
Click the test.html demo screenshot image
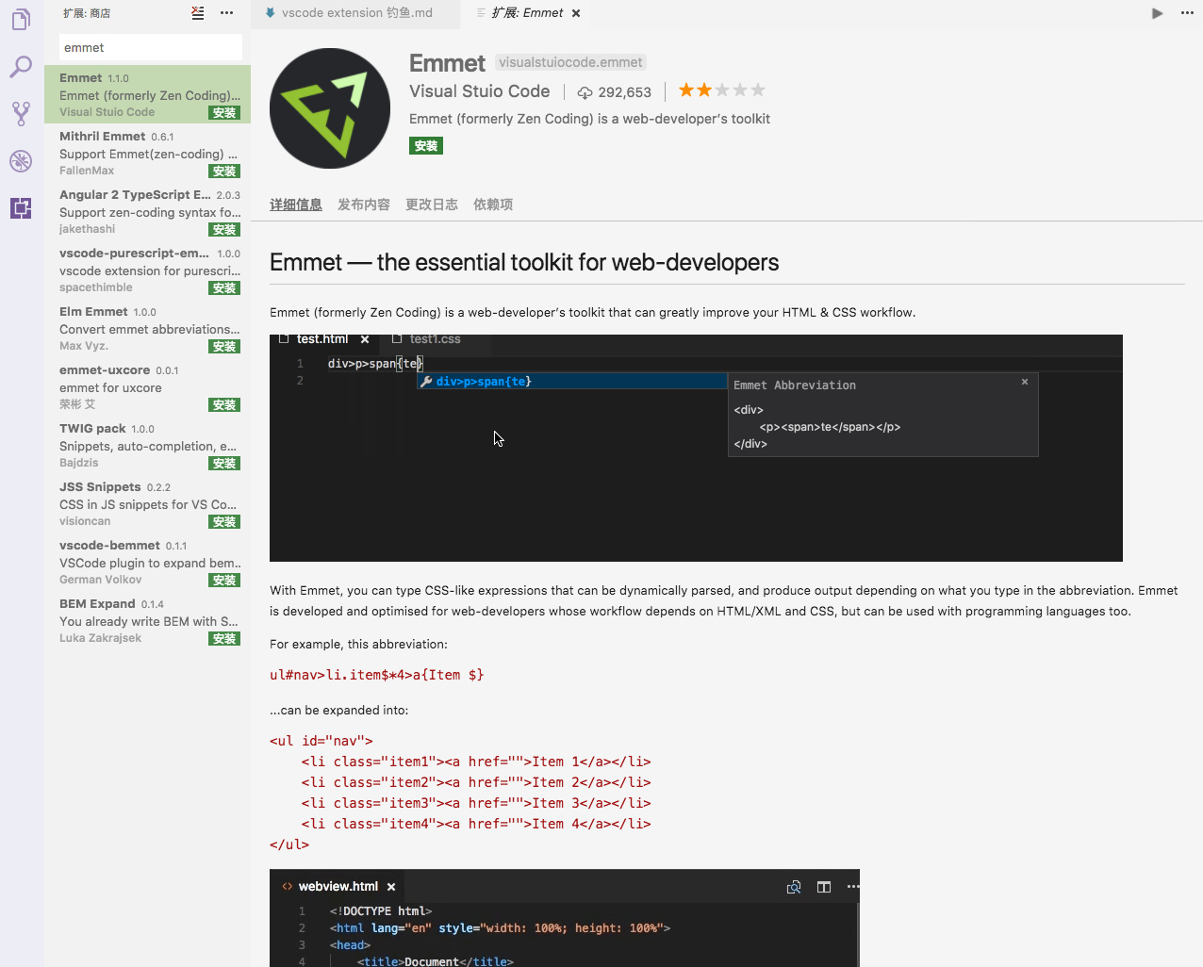[x=696, y=448]
